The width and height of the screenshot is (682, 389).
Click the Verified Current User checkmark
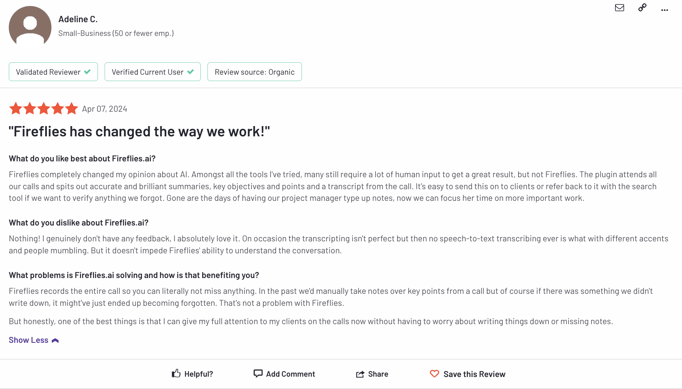coord(191,72)
